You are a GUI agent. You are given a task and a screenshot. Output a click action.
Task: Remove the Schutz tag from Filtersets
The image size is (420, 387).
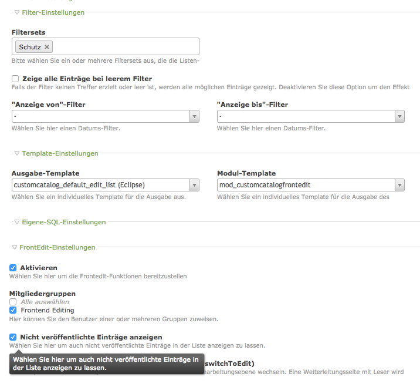(x=48, y=47)
